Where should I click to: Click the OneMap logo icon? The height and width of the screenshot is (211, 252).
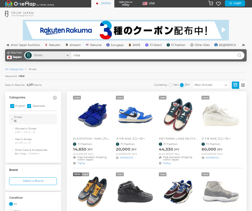point(9,3)
